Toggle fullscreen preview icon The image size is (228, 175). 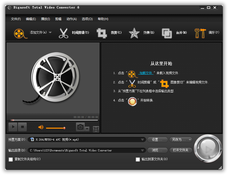[96, 129]
